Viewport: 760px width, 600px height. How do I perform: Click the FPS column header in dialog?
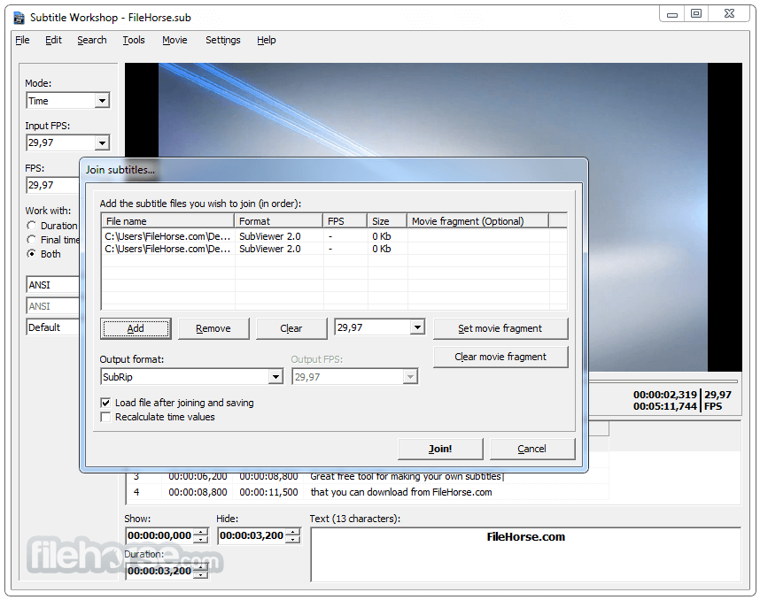click(x=345, y=221)
